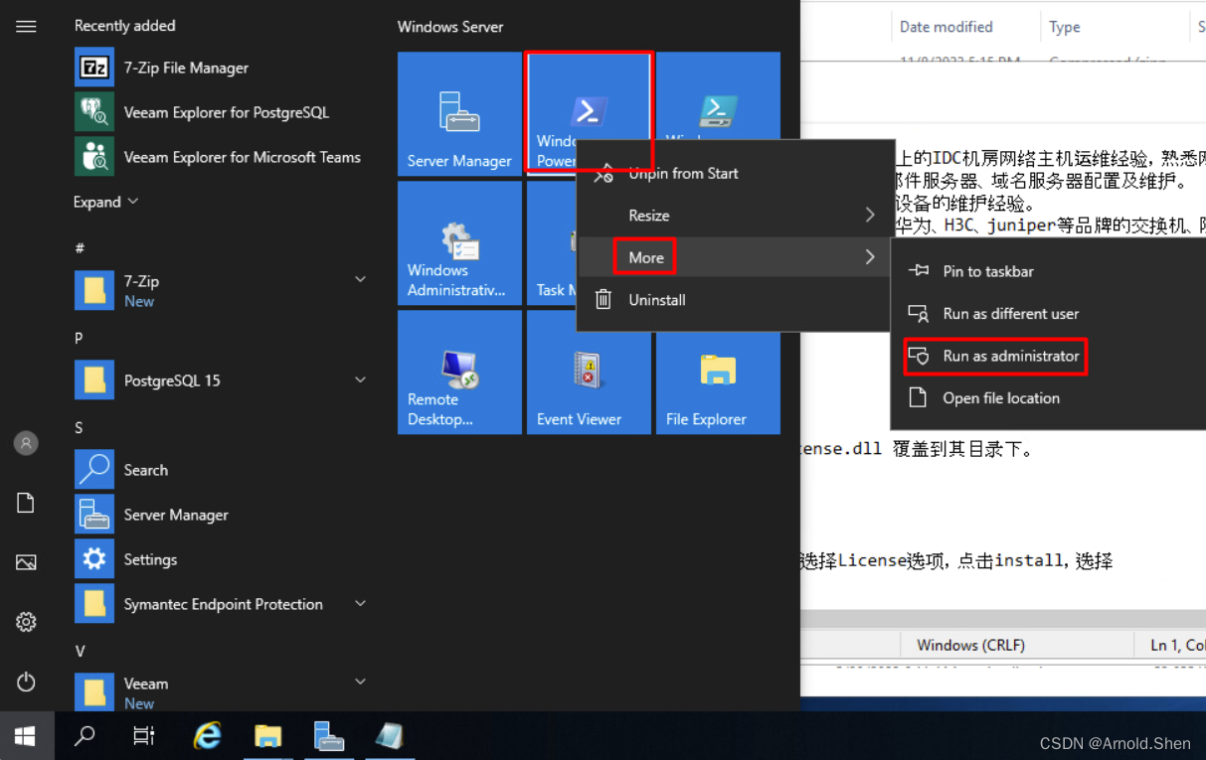Screen dimensions: 1206x760
Task: Click the Windows PowerShell ISE tile
Action: pyautogui.click(x=718, y=95)
